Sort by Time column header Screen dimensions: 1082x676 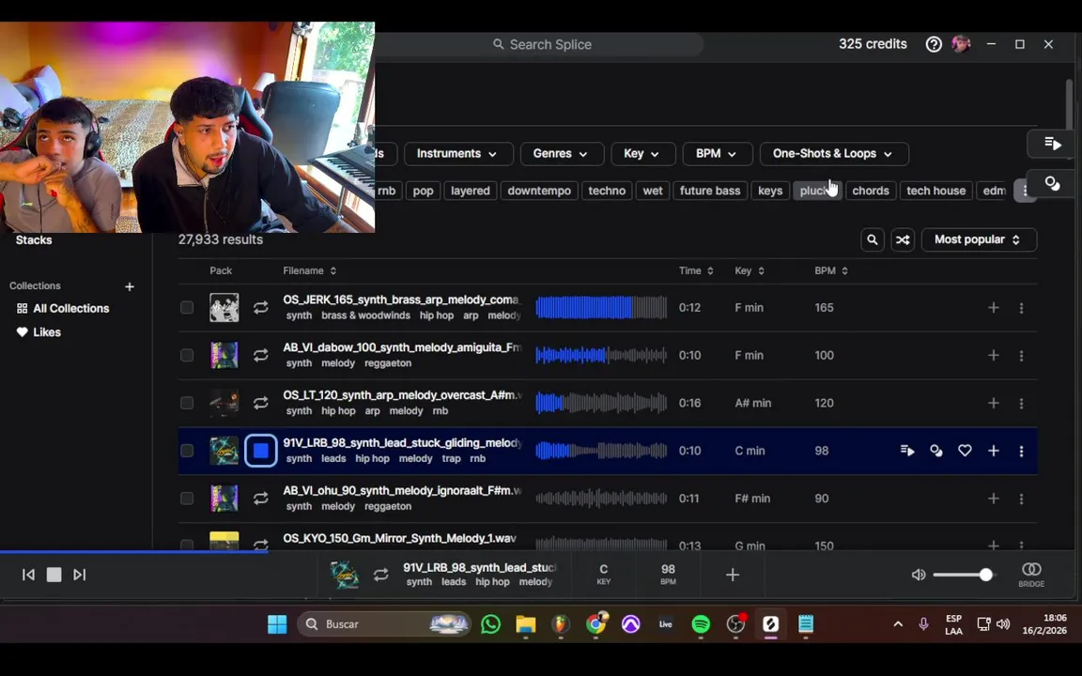pyautogui.click(x=696, y=271)
